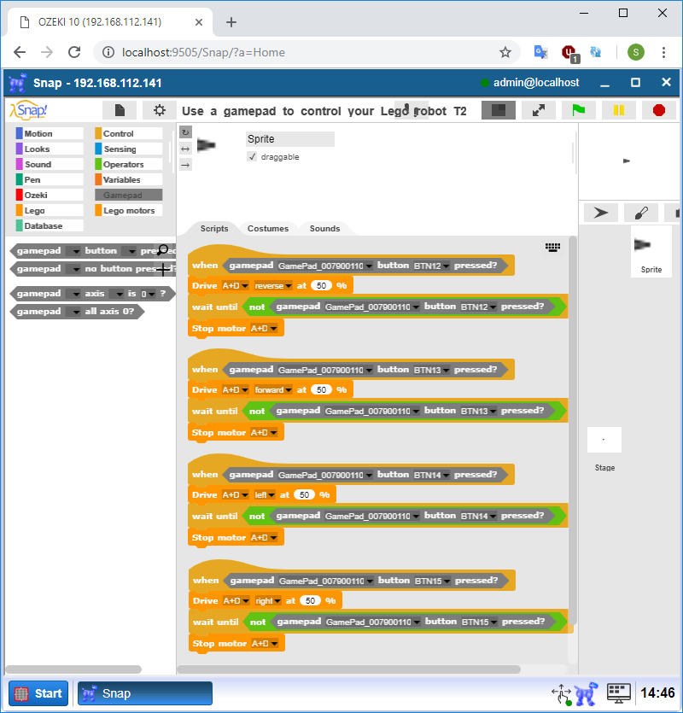Click the Sprite name field
Viewport: 683px width, 713px height.
pos(290,138)
